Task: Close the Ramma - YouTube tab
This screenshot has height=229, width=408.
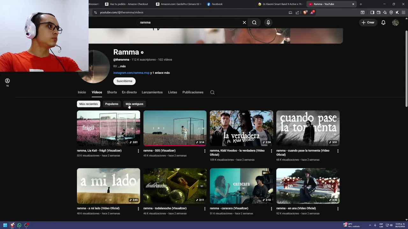Action: [x=353, y=4]
